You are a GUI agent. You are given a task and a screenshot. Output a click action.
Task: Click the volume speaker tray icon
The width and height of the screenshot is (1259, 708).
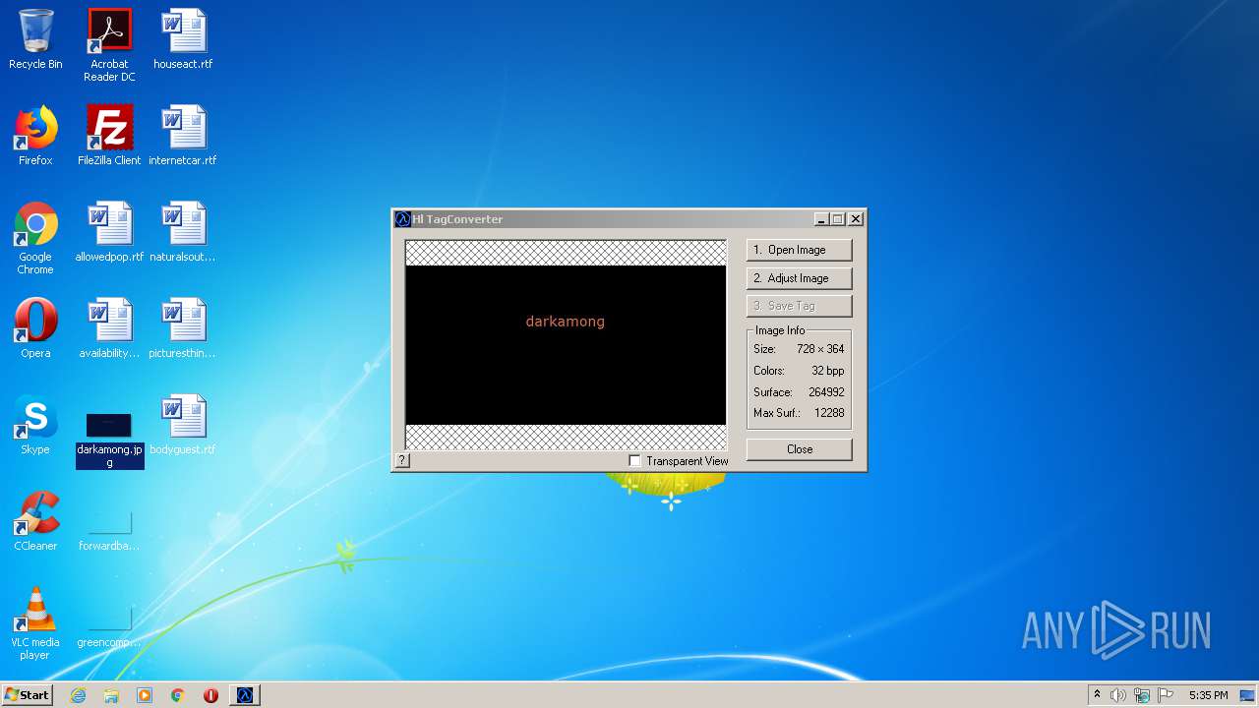pos(1117,695)
